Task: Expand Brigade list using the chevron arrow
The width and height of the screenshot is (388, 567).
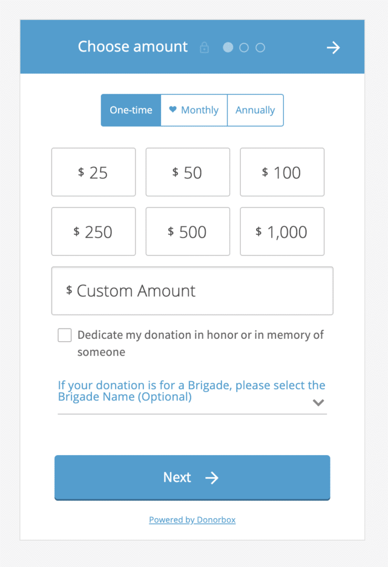Action: 318,403
